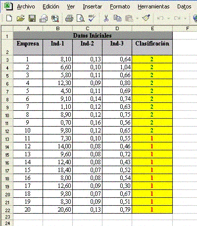Click the 'Empresa' header cell

pos(28,47)
